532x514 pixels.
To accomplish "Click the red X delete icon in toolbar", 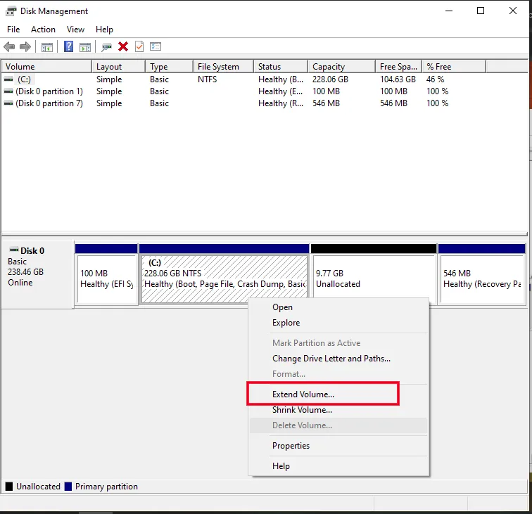I will tap(123, 47).
